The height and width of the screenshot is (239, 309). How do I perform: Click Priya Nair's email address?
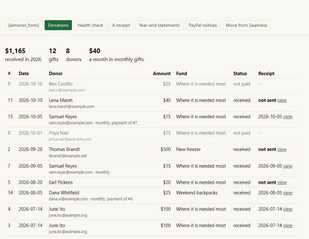tap(70, 139)
